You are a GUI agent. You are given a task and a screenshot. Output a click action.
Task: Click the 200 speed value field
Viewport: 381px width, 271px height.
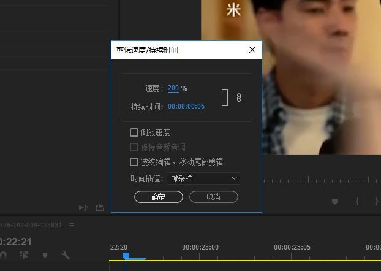click(173, 88)
